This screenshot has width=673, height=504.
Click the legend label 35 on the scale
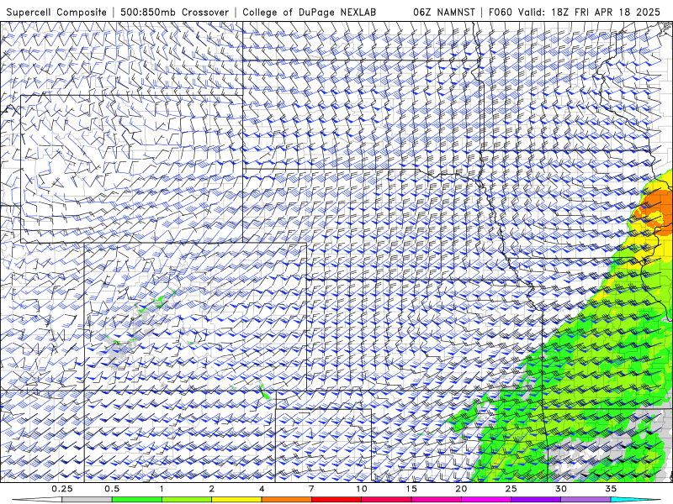point(611,489)
